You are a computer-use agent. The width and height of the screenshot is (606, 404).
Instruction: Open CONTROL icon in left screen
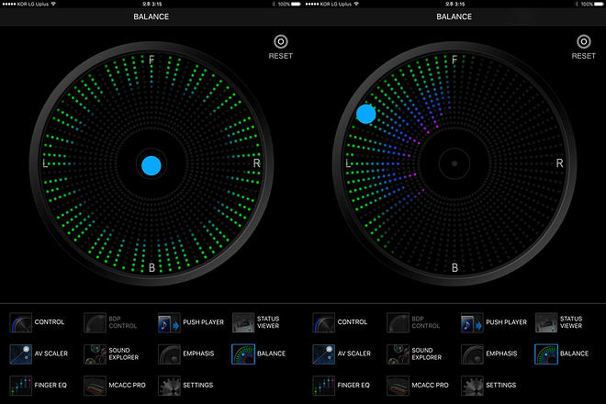click(20, 322)
